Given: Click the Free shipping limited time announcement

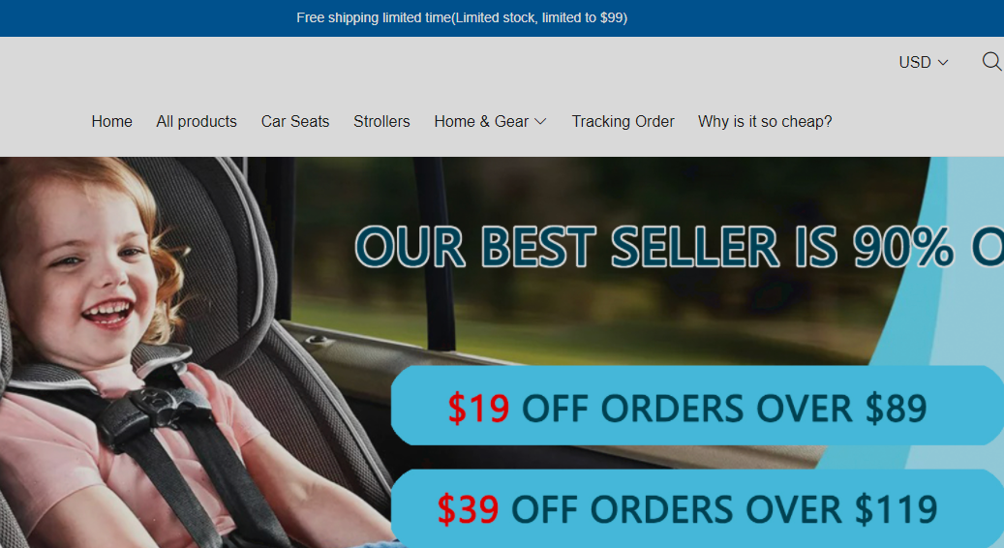Looking at the screenshot, I should pyautogui.click(x=462, y=18).
